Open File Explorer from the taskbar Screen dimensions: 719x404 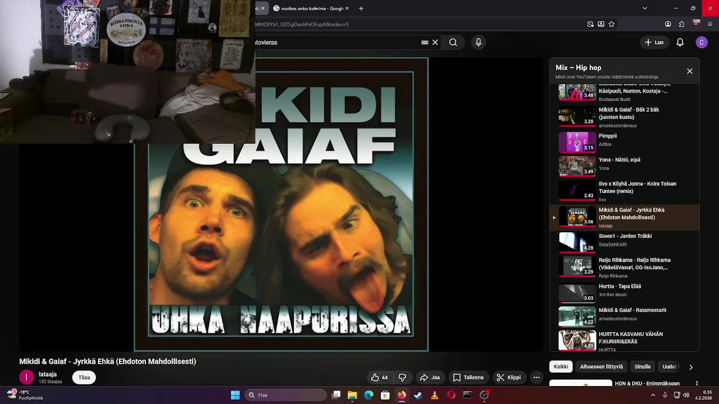[352, 395]
